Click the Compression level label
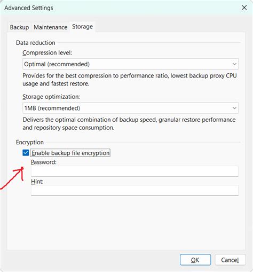Viewport: 253px width, 272px height. pyautogui.click(x=47, y=53)
